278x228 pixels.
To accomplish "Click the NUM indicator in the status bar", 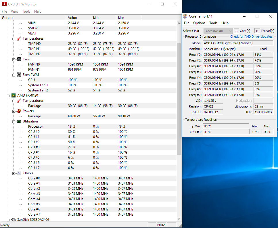I will 161,225.
